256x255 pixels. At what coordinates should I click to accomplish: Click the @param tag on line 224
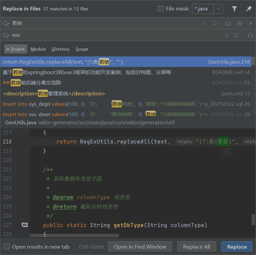point(63,197)
